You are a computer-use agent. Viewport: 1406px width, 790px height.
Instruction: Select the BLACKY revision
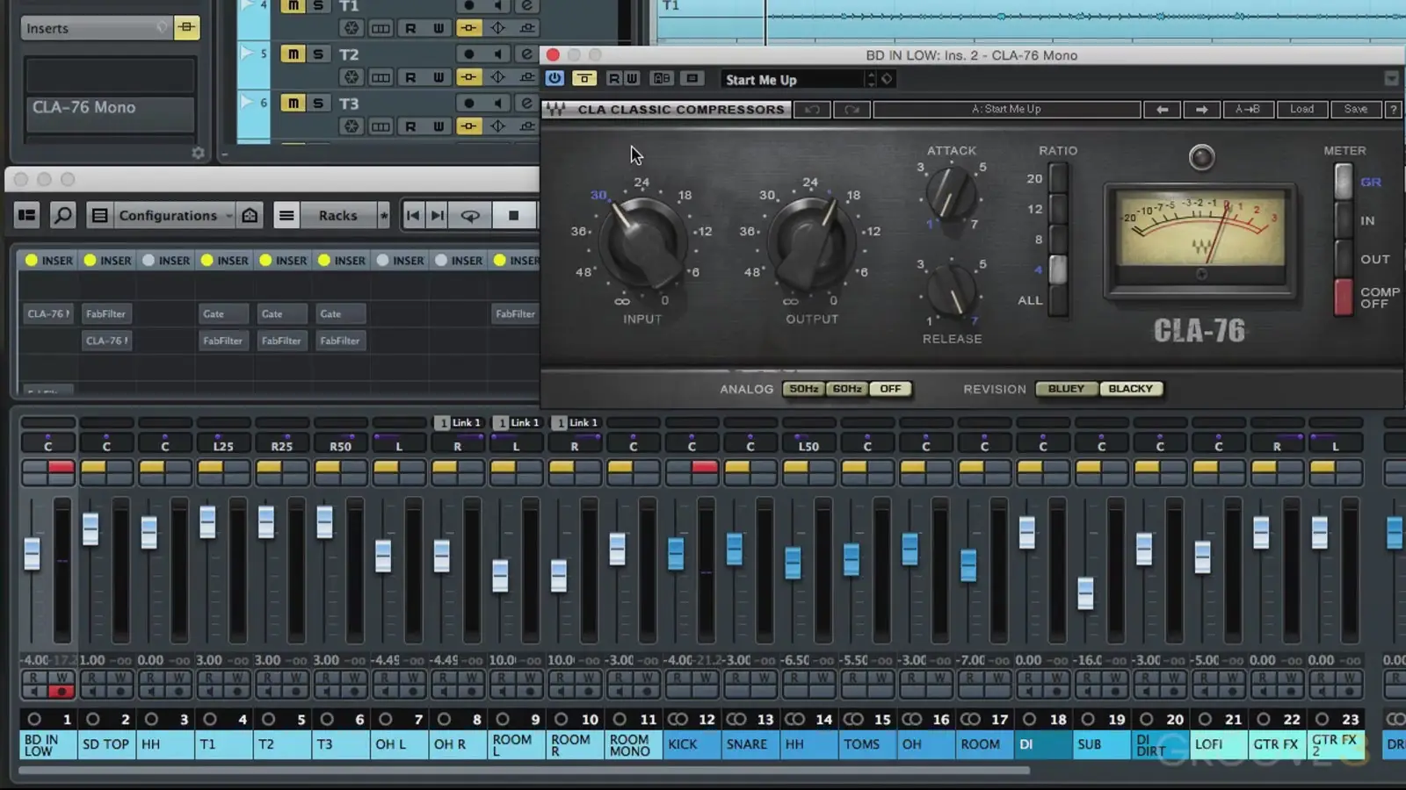[1130, 389]
